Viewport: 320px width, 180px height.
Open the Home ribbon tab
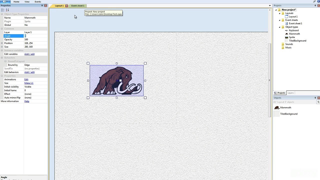point(16,2)
